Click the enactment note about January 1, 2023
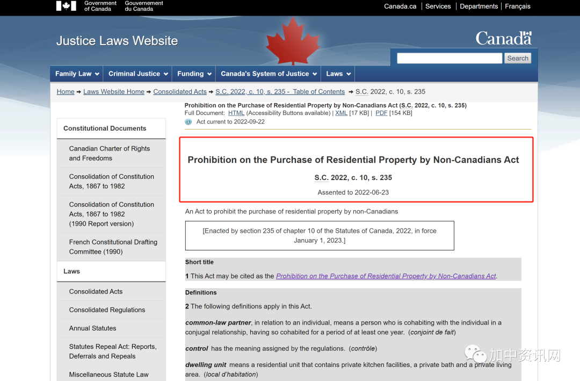The image size is (580, 381). 320,235
